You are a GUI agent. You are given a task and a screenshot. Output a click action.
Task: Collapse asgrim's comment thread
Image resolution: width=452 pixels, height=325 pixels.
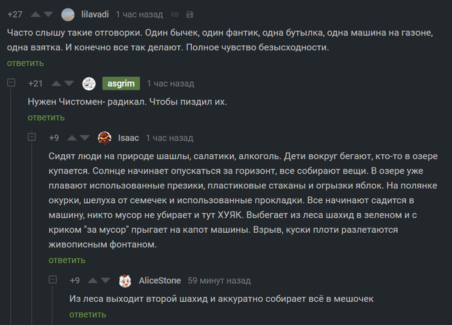(11, 84)
